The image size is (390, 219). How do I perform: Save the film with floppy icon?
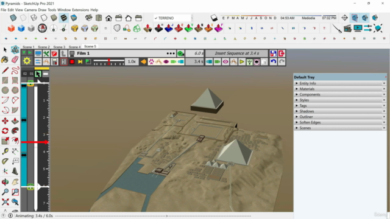pyautogui.click(x=273, y=54)
